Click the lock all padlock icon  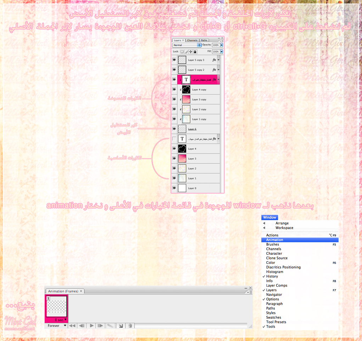[195, 52]
